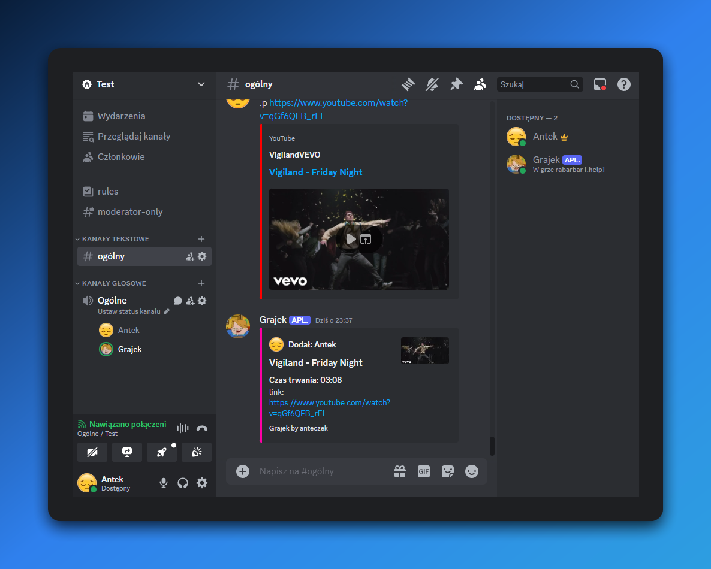
Task: Open the inbox icon in header
Action: coord(600,84)
